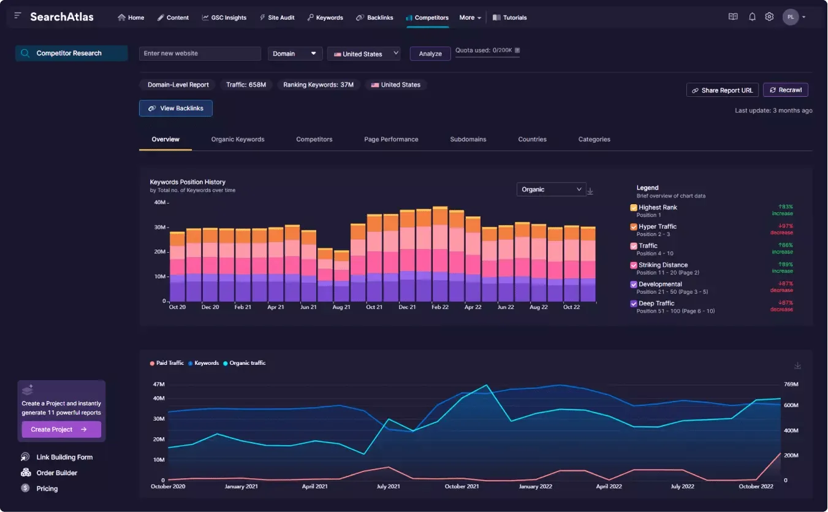Click the book icon in the header
Screen dimensions: 828x512
733,17
